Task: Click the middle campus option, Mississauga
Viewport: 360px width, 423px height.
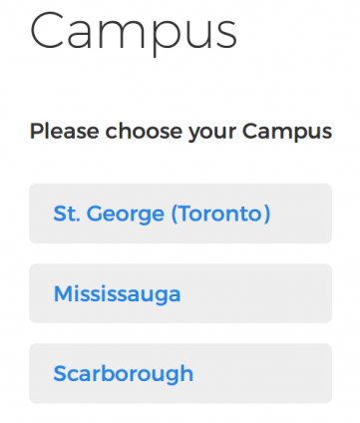Action: point(180,293)
